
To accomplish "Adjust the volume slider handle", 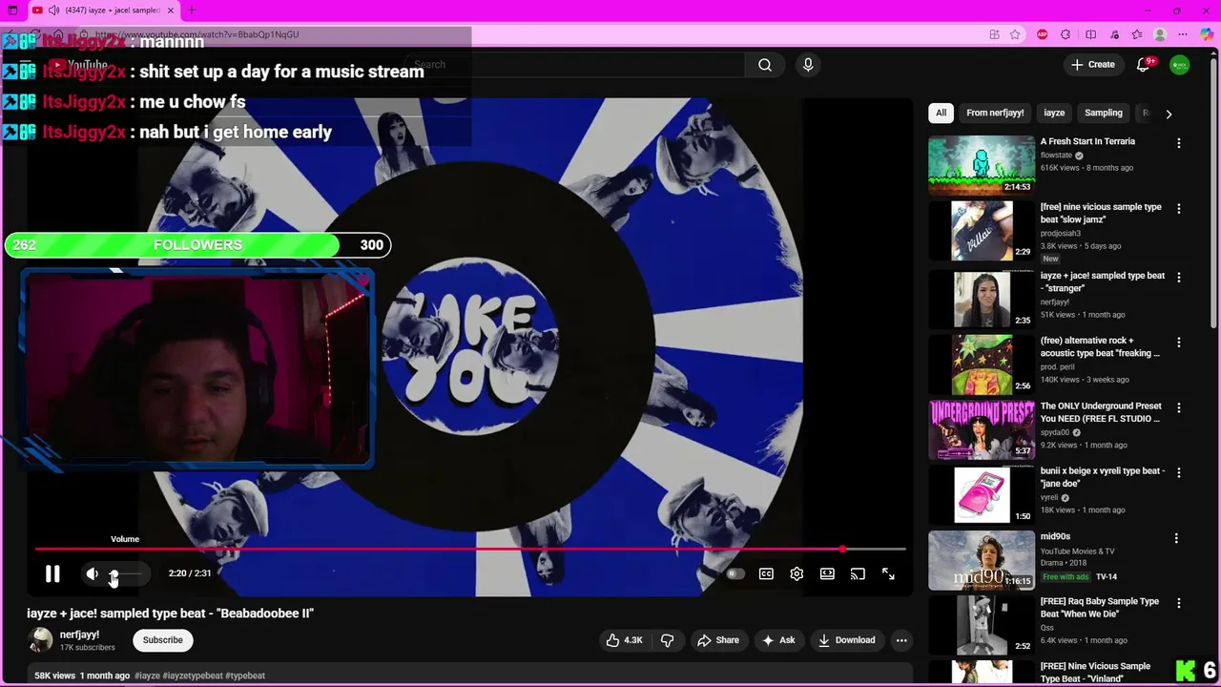I will tap(114, 573).
